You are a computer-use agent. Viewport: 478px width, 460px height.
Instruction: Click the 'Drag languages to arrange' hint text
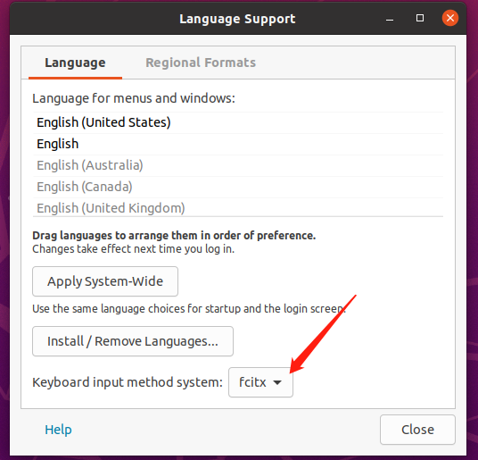click(x=174, y=235)
